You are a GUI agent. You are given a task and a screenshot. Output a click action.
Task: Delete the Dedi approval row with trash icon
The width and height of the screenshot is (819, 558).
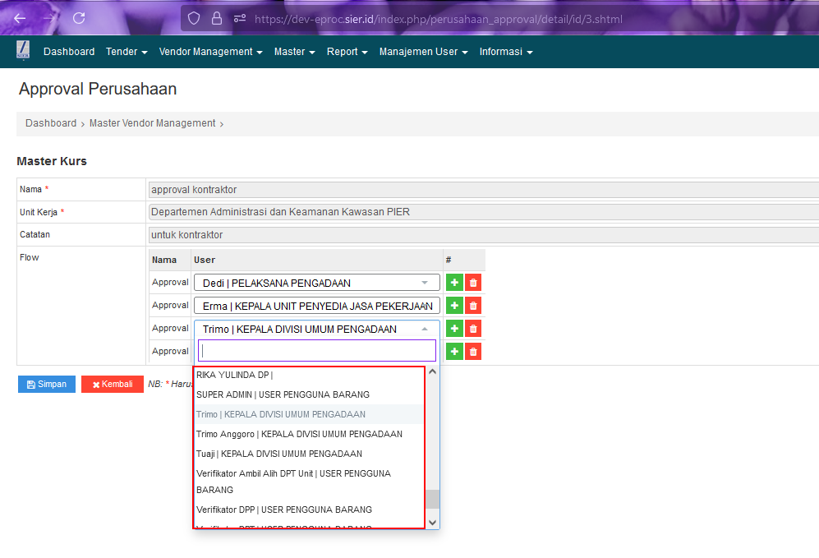[473, 283]
